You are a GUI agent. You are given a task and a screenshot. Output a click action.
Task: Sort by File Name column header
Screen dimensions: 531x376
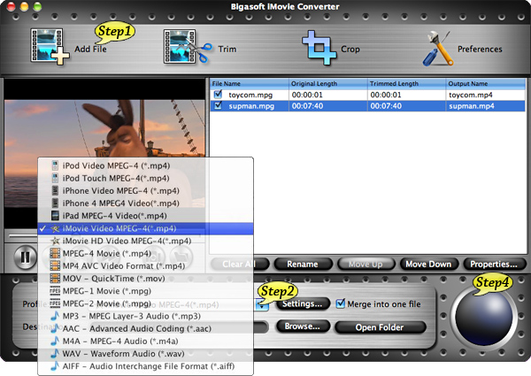(x=250, y=83)
